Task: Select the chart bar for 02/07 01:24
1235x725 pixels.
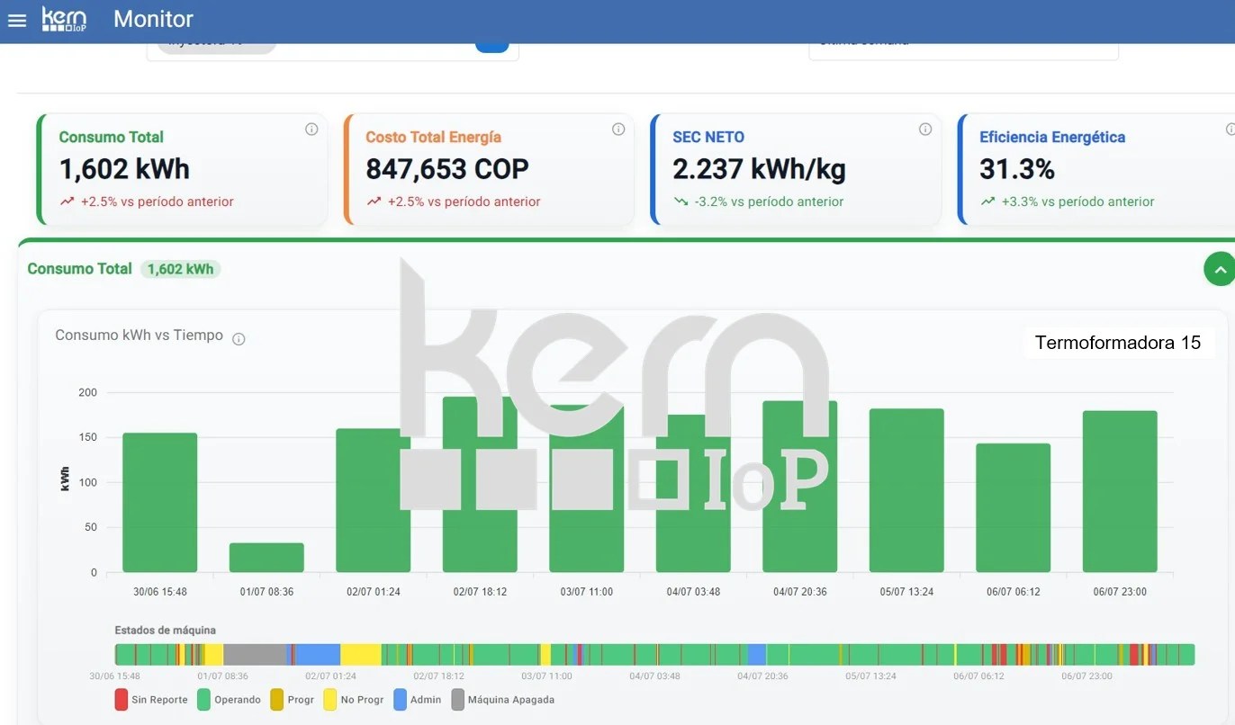Action: tap(373, 500)
